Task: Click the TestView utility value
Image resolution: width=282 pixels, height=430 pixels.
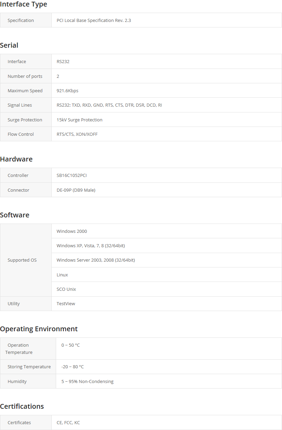Action: click(x=66, y=303)
